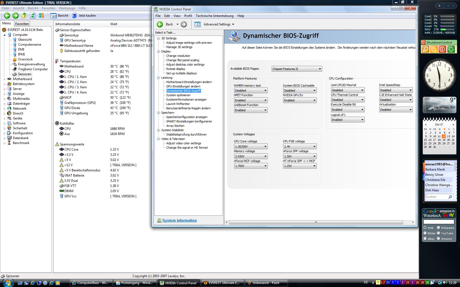Click the Benchmark hourglass icon in EVEREST tree

[9, 143]
